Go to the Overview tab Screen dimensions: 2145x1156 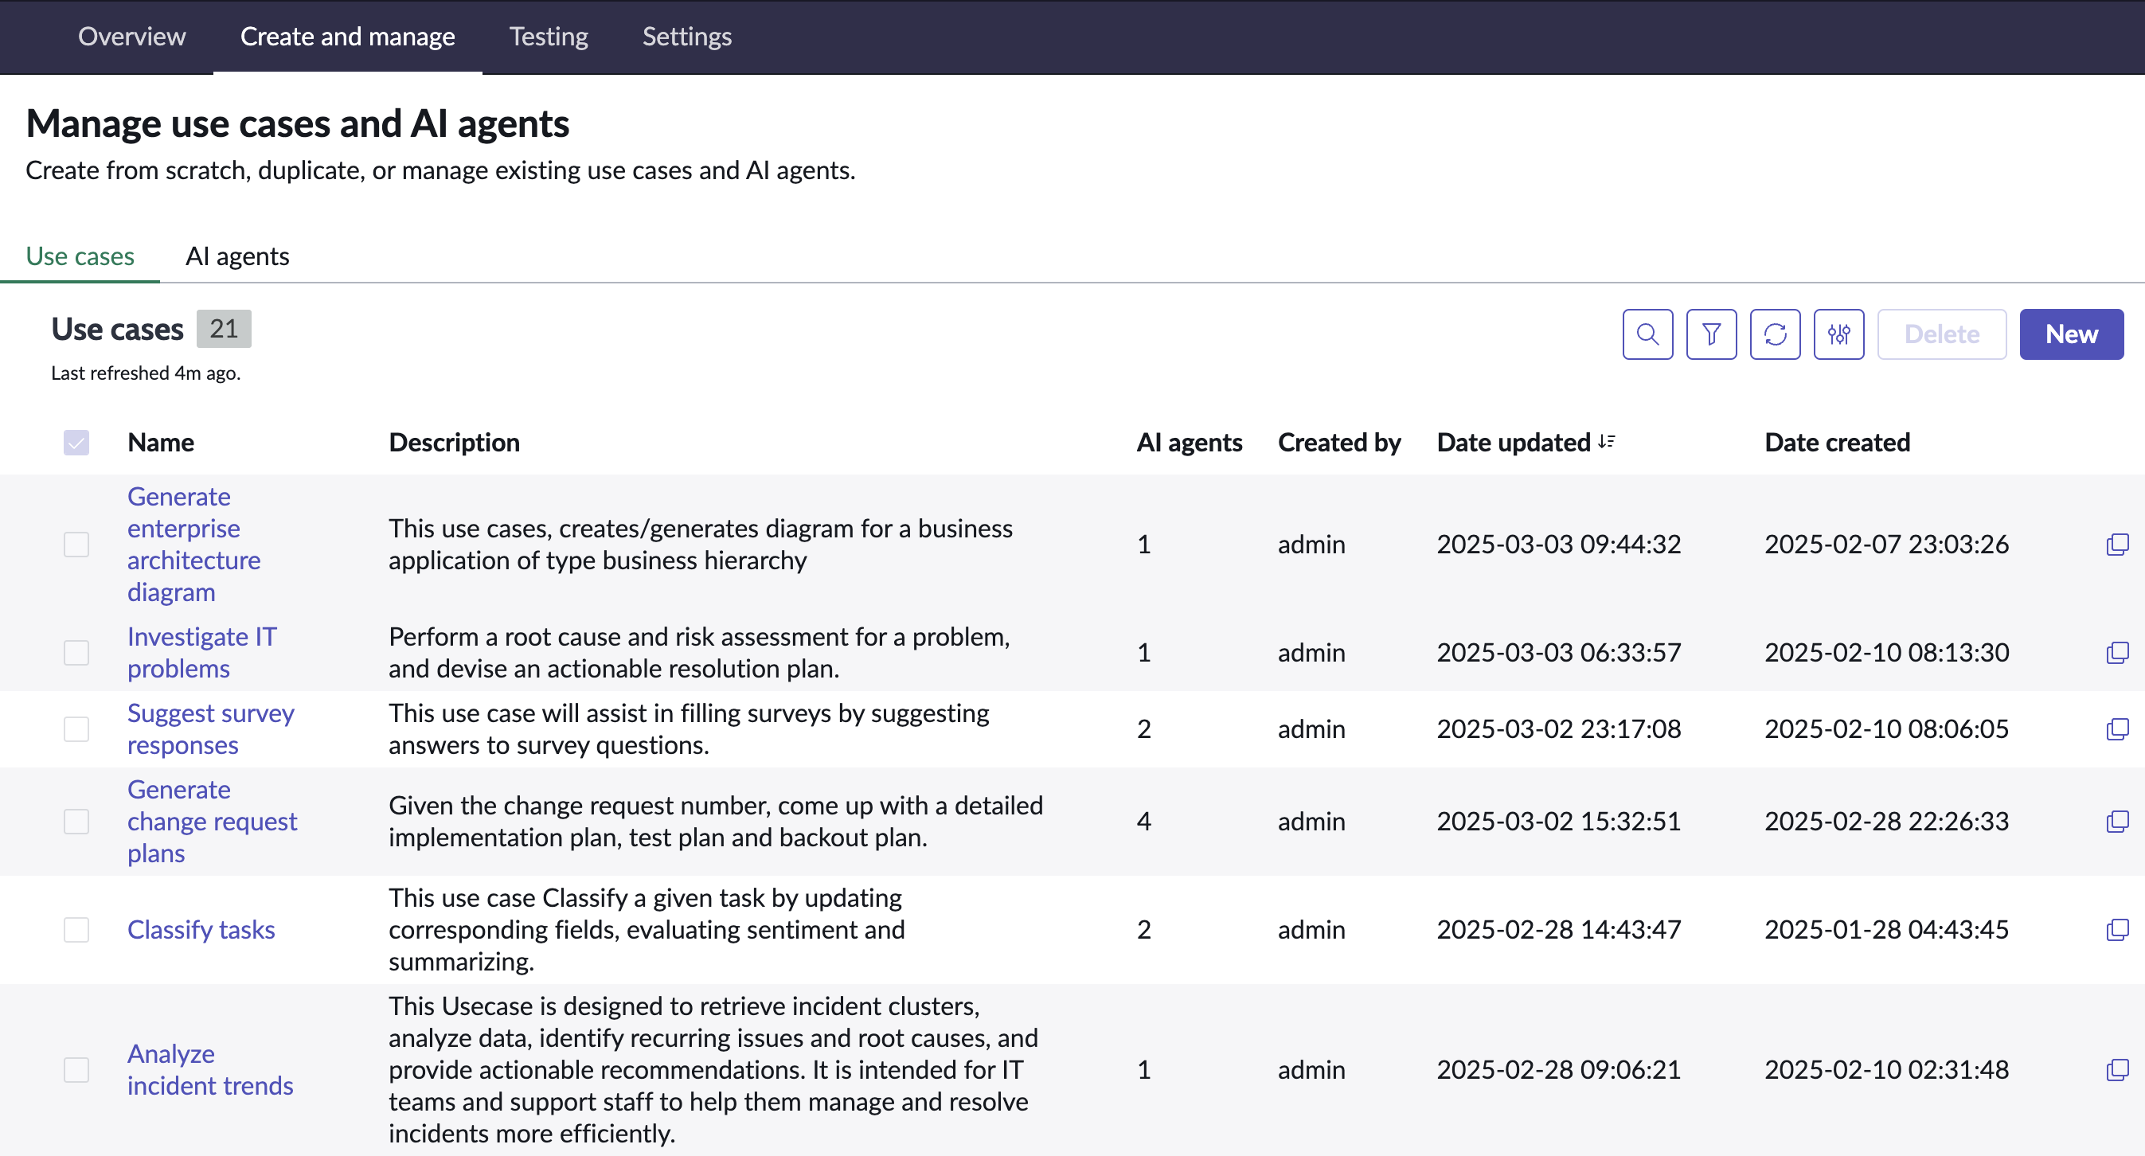131,37
